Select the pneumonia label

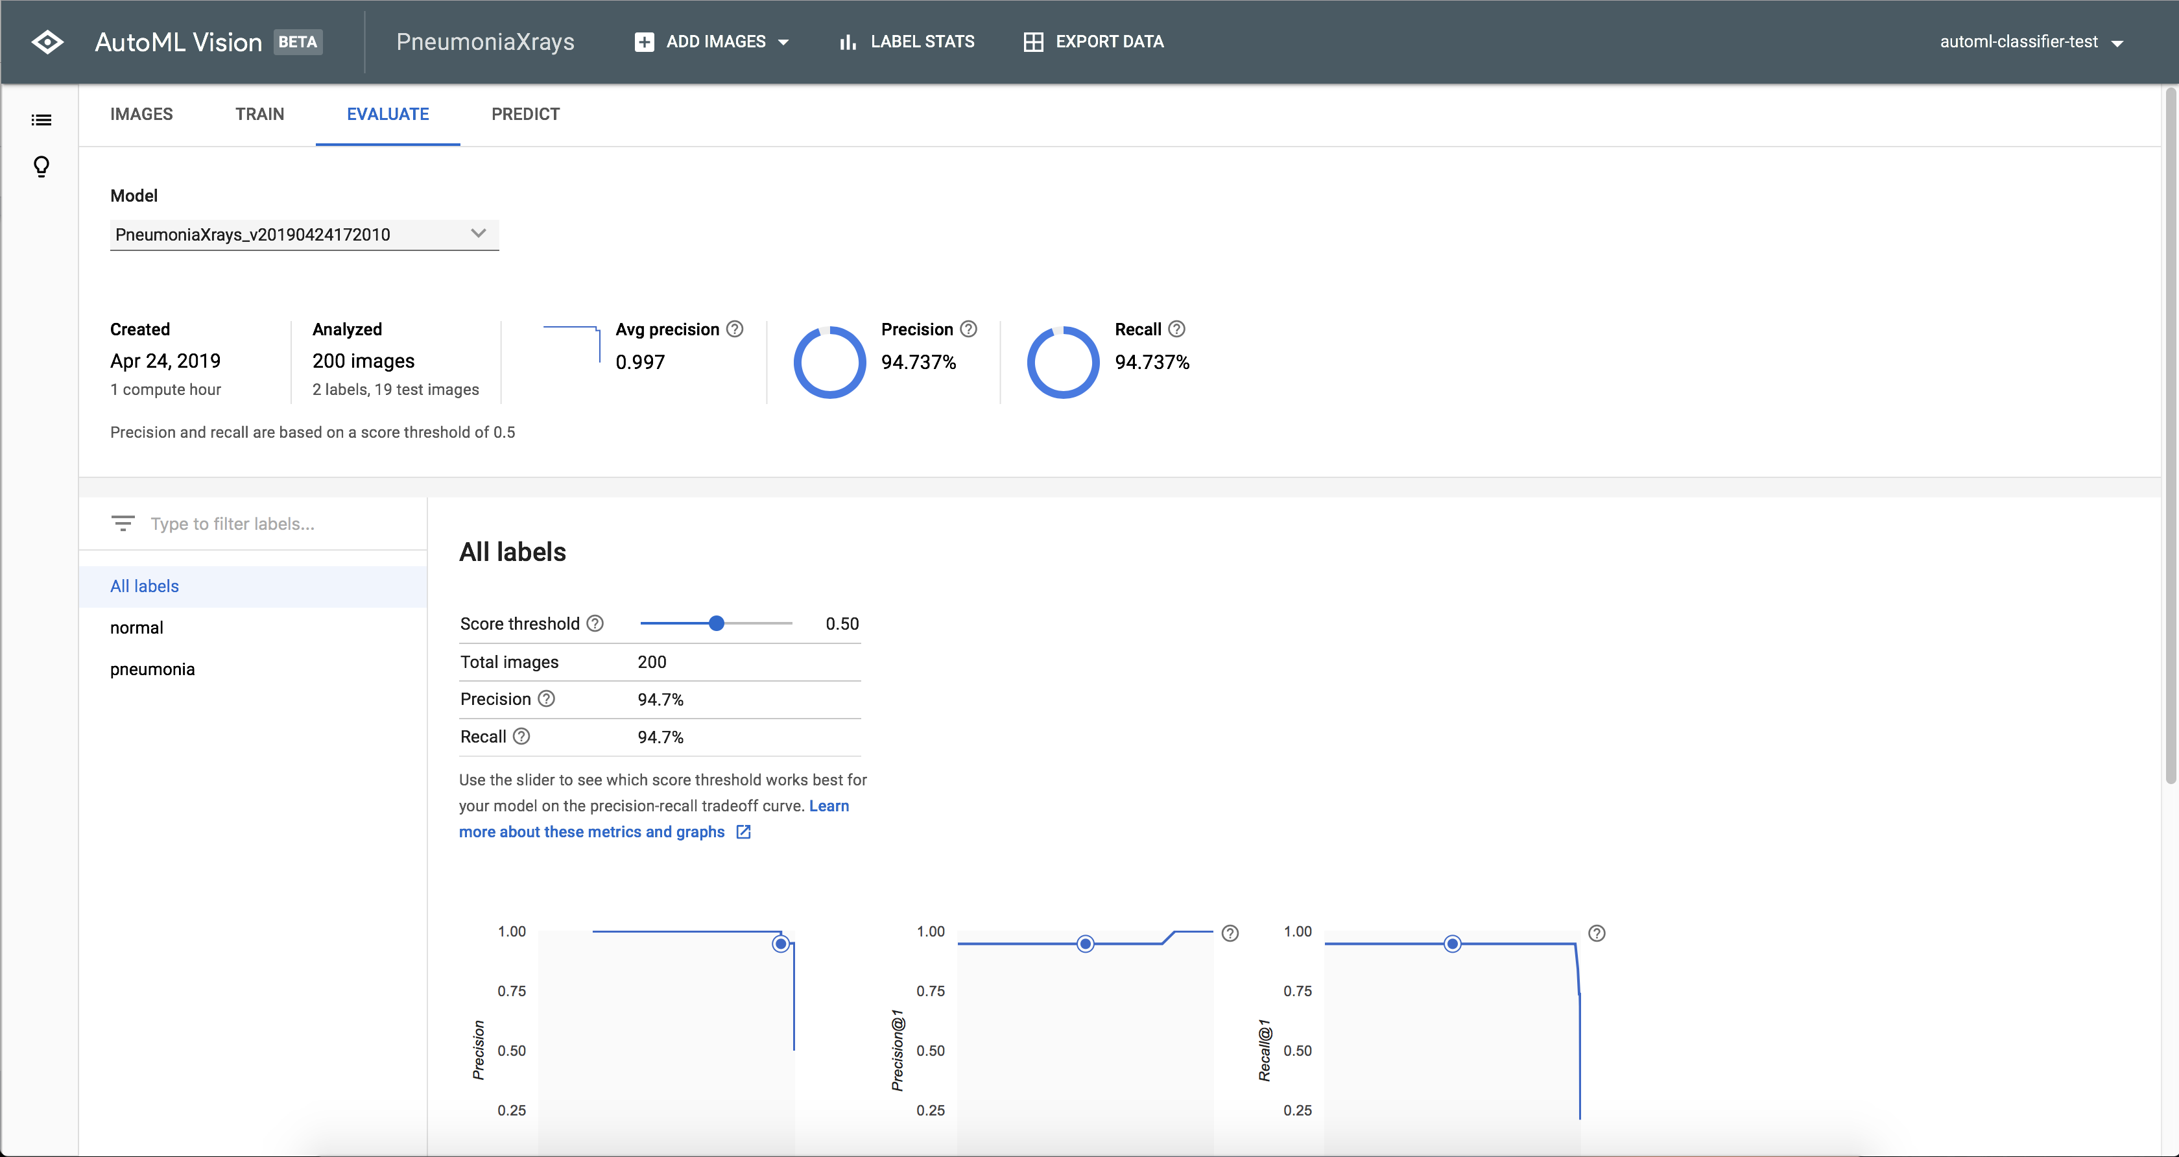tap(152, 669)
